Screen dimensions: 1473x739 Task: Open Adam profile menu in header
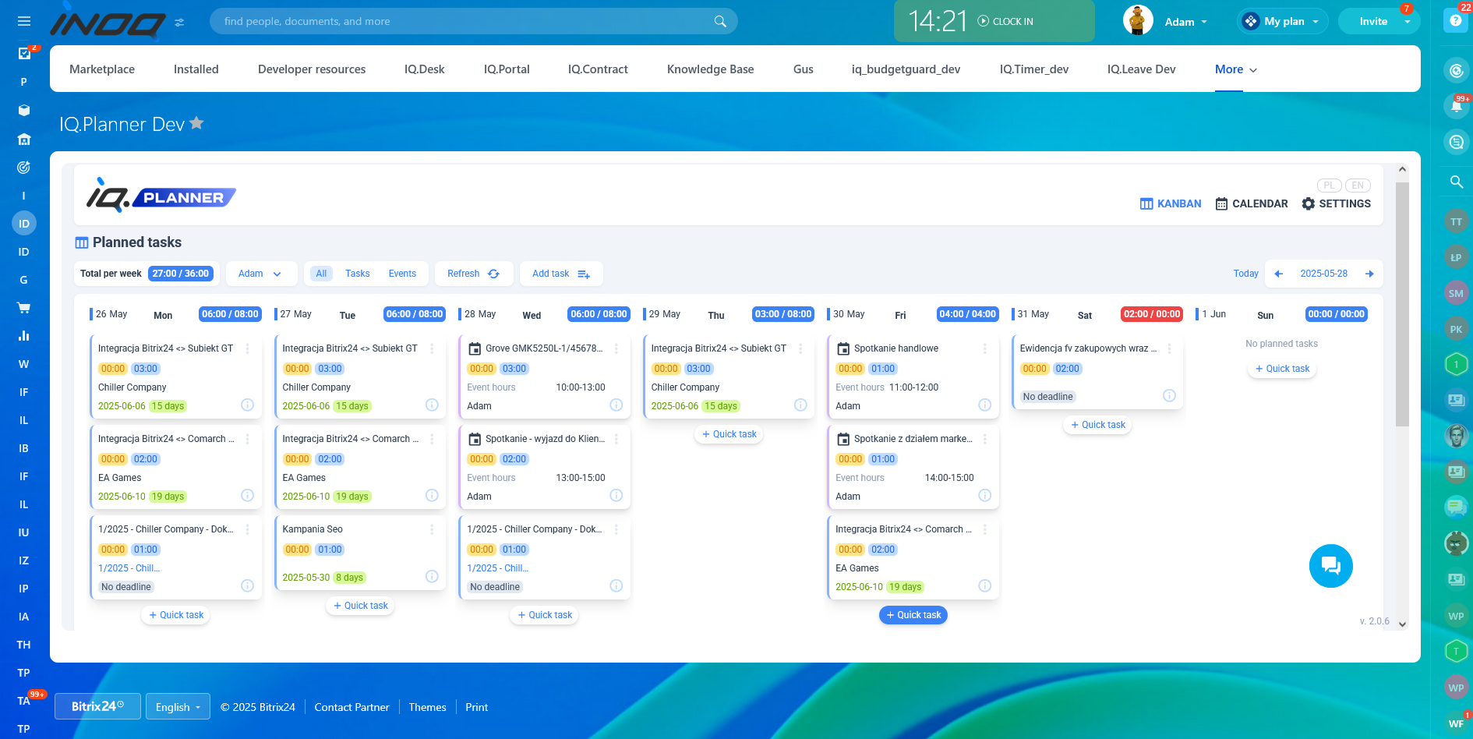[1185, 22]
